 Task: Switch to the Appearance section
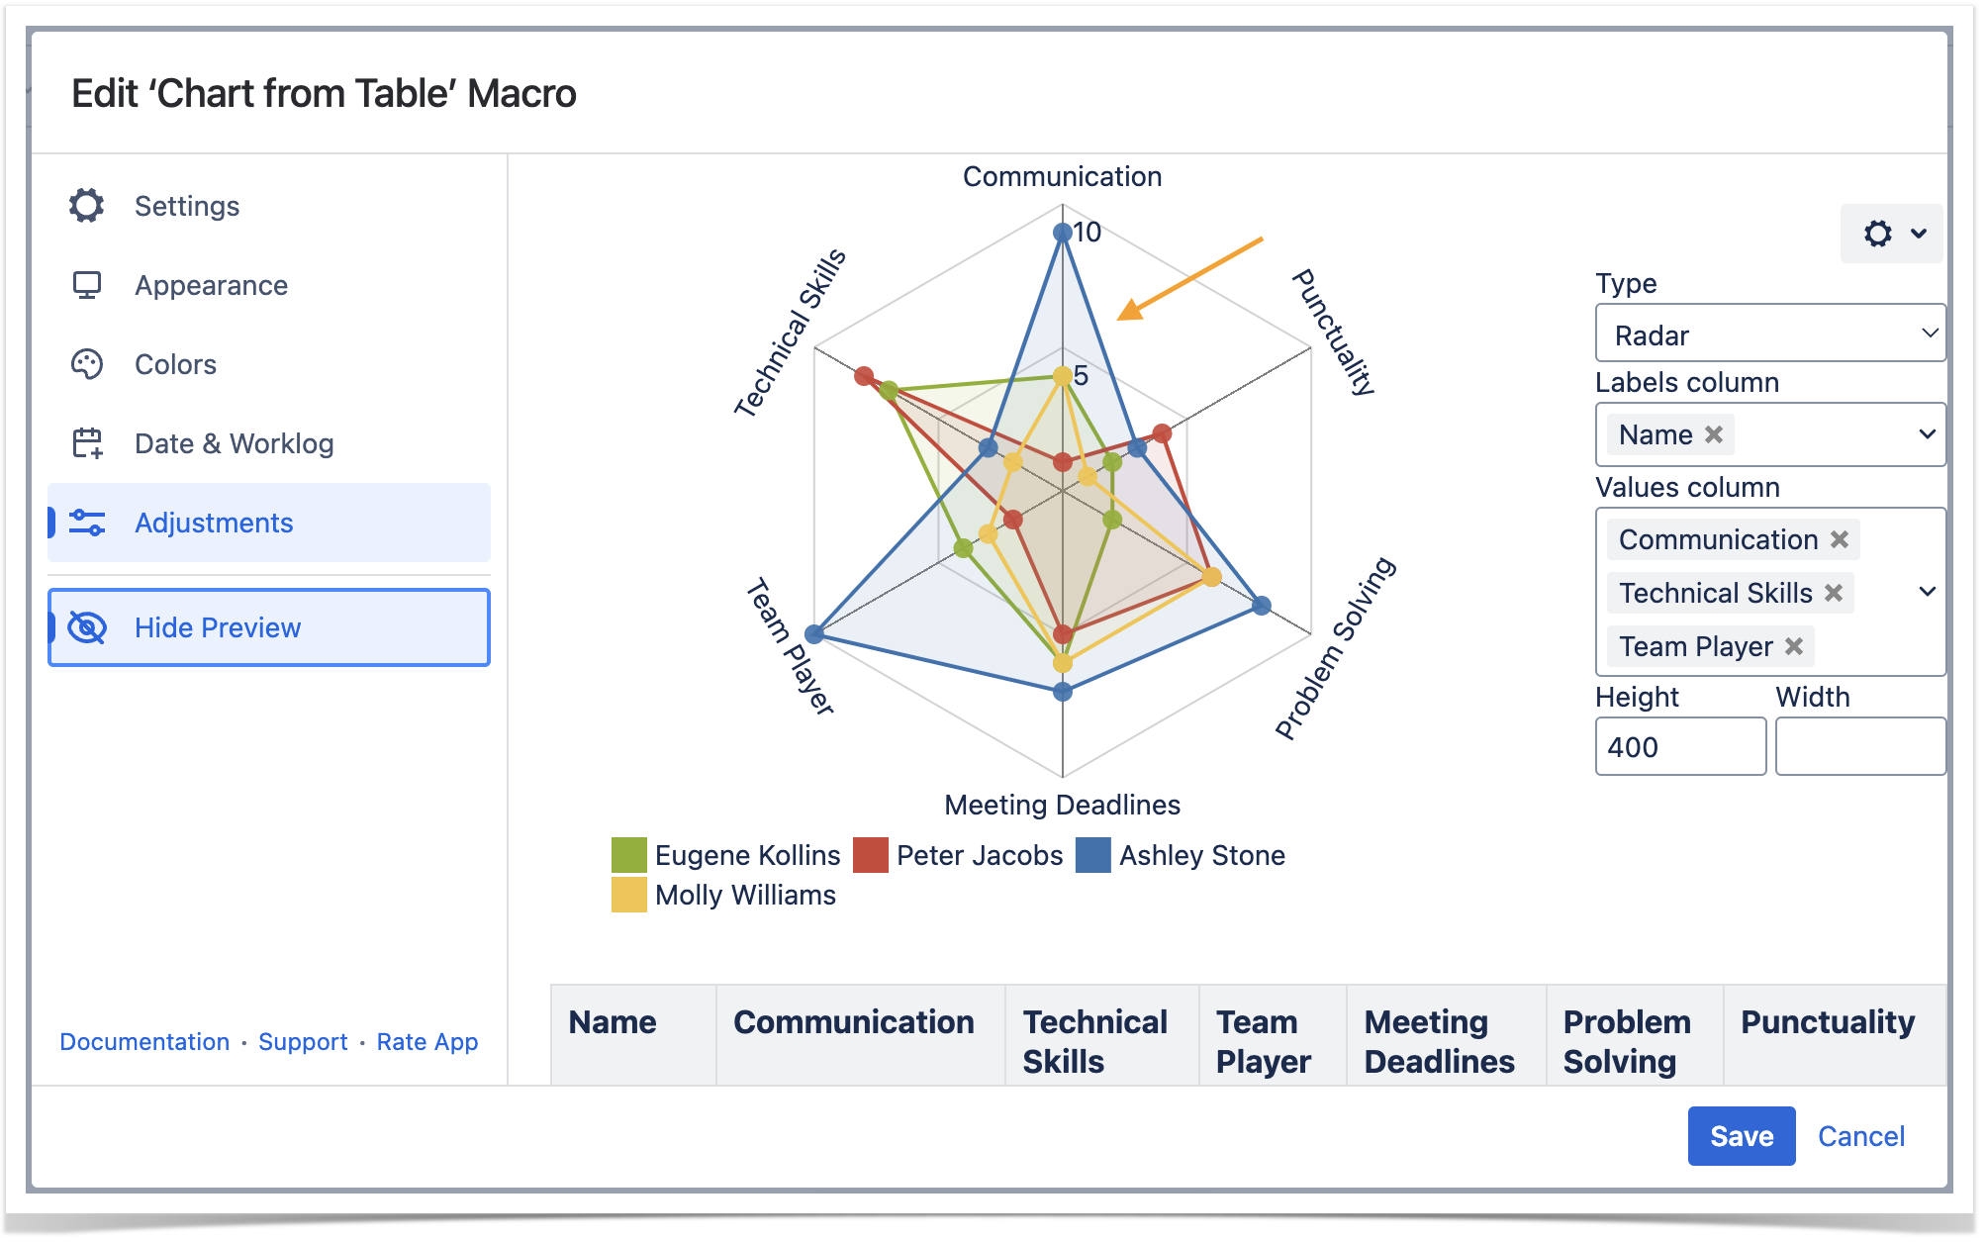click(x=212, y=285)
